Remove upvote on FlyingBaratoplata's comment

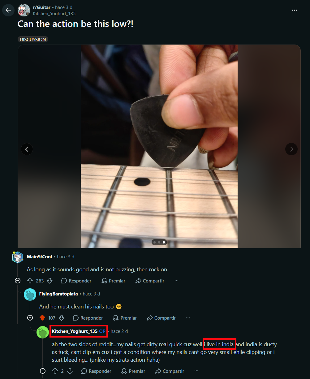point(42,318)
